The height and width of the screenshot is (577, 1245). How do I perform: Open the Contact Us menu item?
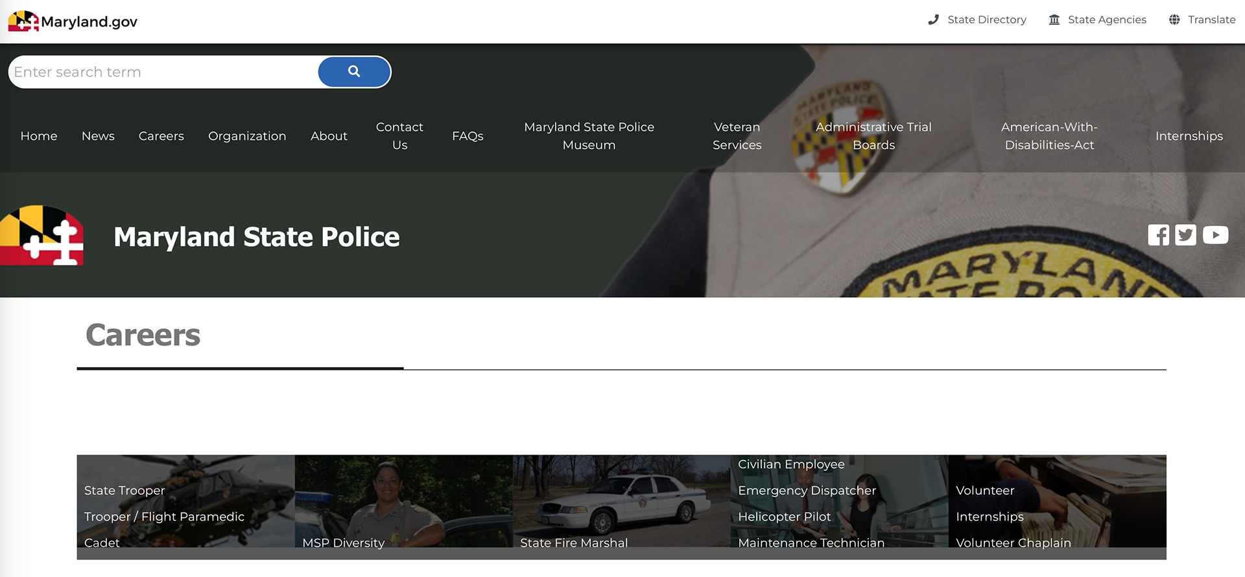[x=399, y=136]
